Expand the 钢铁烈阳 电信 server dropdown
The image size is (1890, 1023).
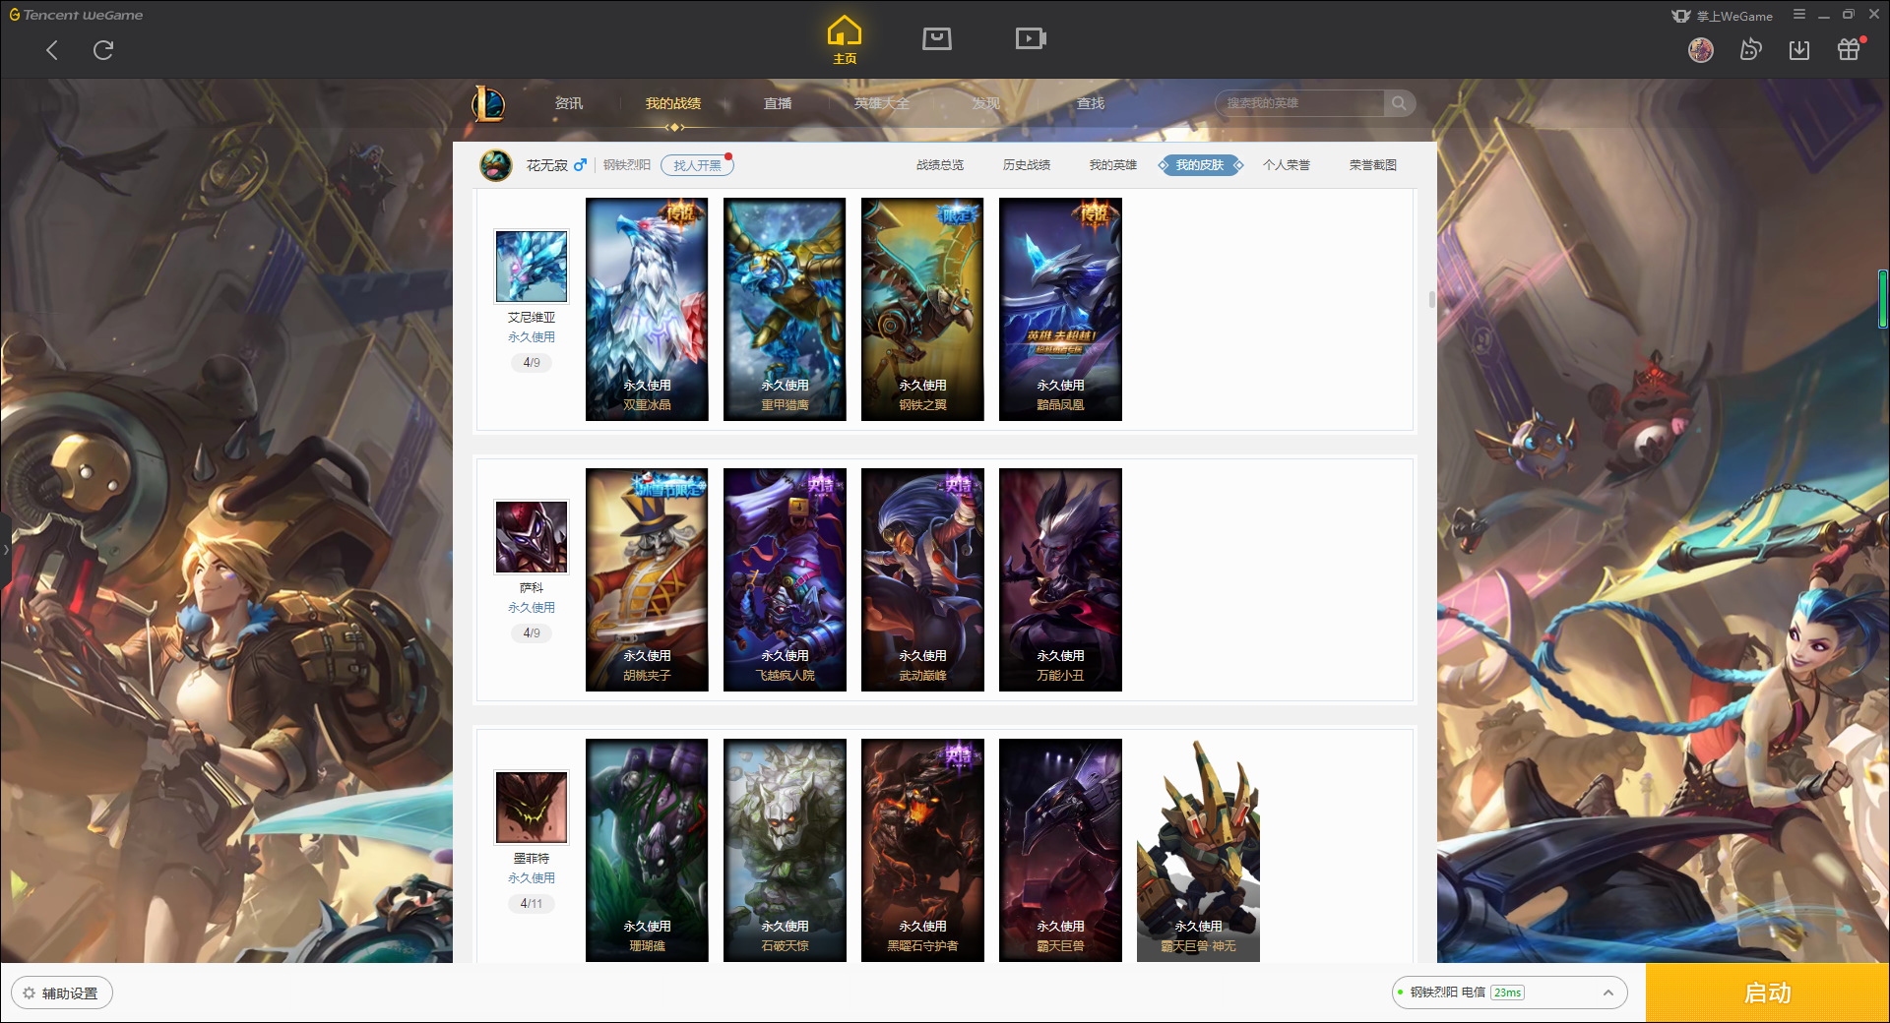(1509, 993)
